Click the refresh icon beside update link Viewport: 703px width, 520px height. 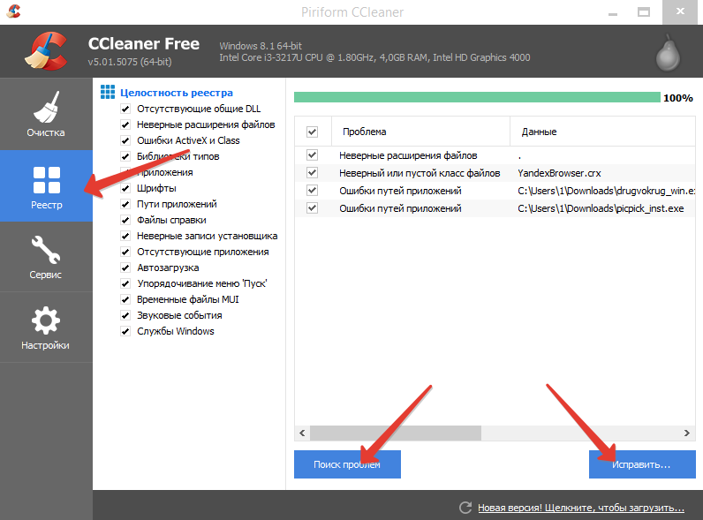click(x=465, y=508)
